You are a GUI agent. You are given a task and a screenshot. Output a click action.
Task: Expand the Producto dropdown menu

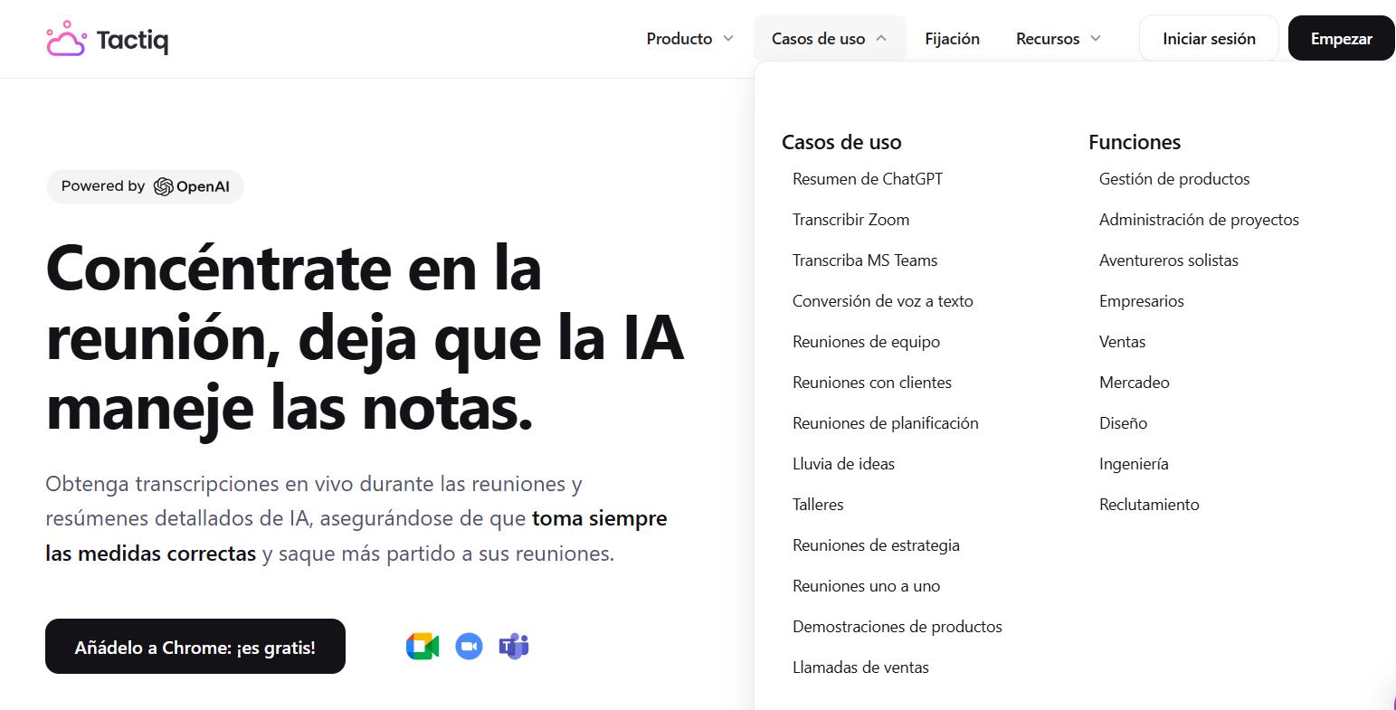[x=689, y=39]
